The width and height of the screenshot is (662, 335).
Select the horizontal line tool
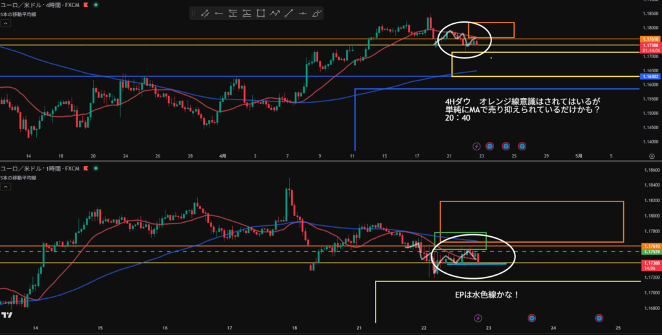click(x=303, y=14)
